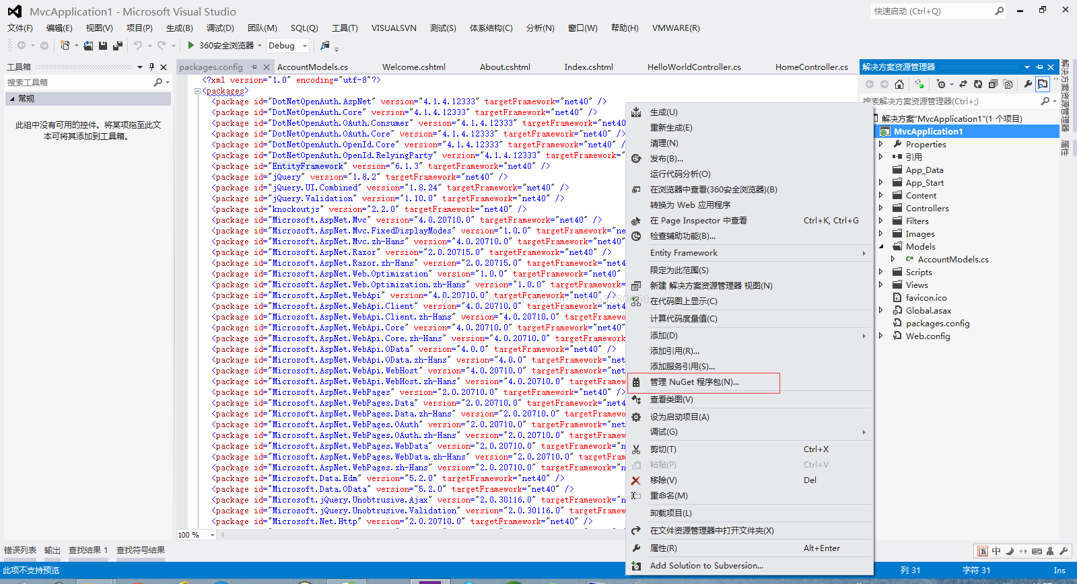
Task: Collapse the Models folder node
Action: pos(880,246)
